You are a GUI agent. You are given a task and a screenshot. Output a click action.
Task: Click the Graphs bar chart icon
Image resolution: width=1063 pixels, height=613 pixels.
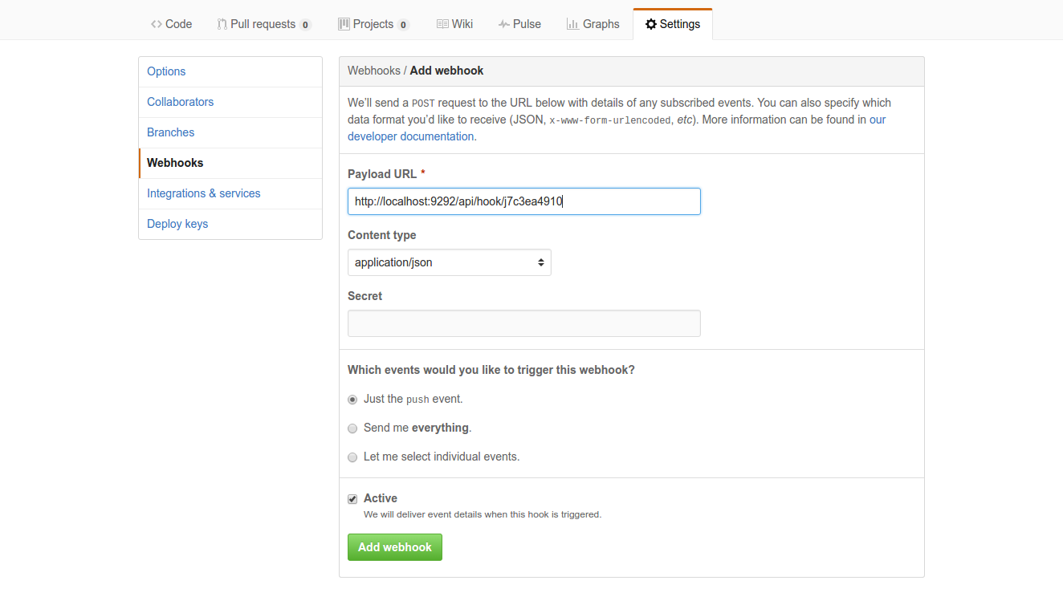572,24
